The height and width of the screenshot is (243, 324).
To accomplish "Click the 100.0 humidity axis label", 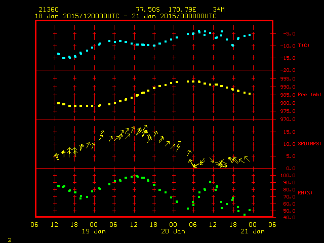I will [x=288, y=176].
